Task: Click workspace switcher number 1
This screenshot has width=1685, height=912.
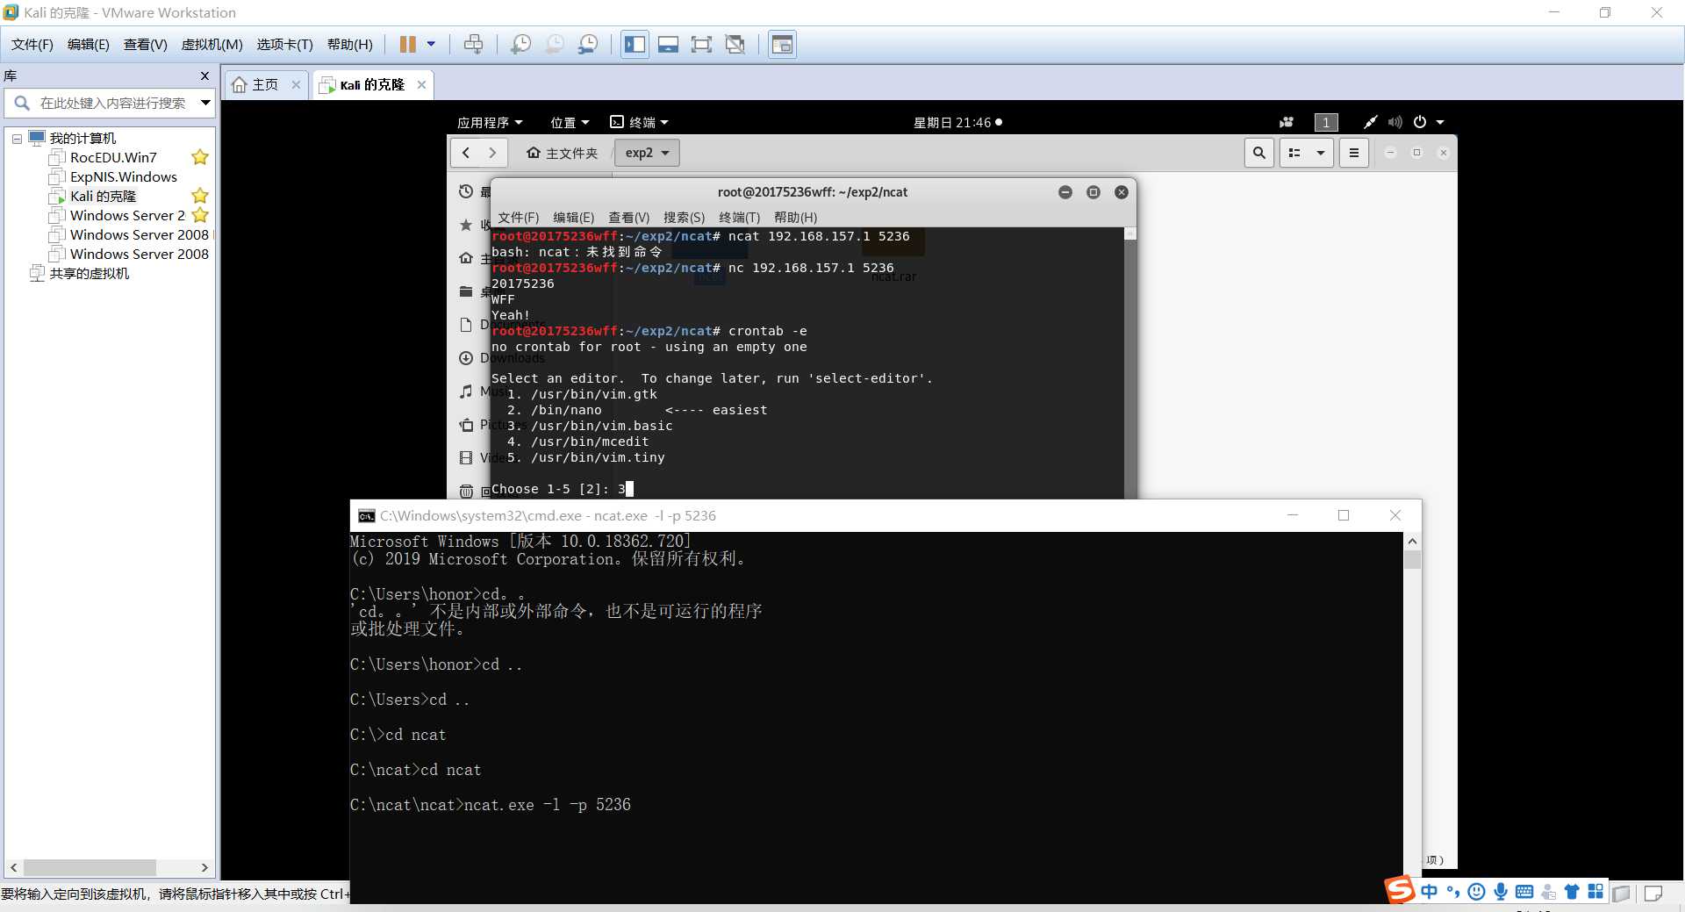Action: click(x=1326, y=122)
